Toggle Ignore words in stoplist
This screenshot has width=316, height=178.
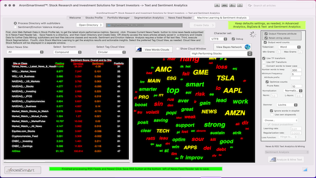(272, 111)
